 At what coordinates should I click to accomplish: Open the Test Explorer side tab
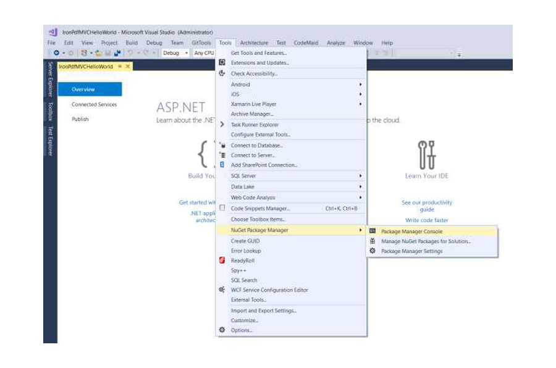click(x=51, y=141)
